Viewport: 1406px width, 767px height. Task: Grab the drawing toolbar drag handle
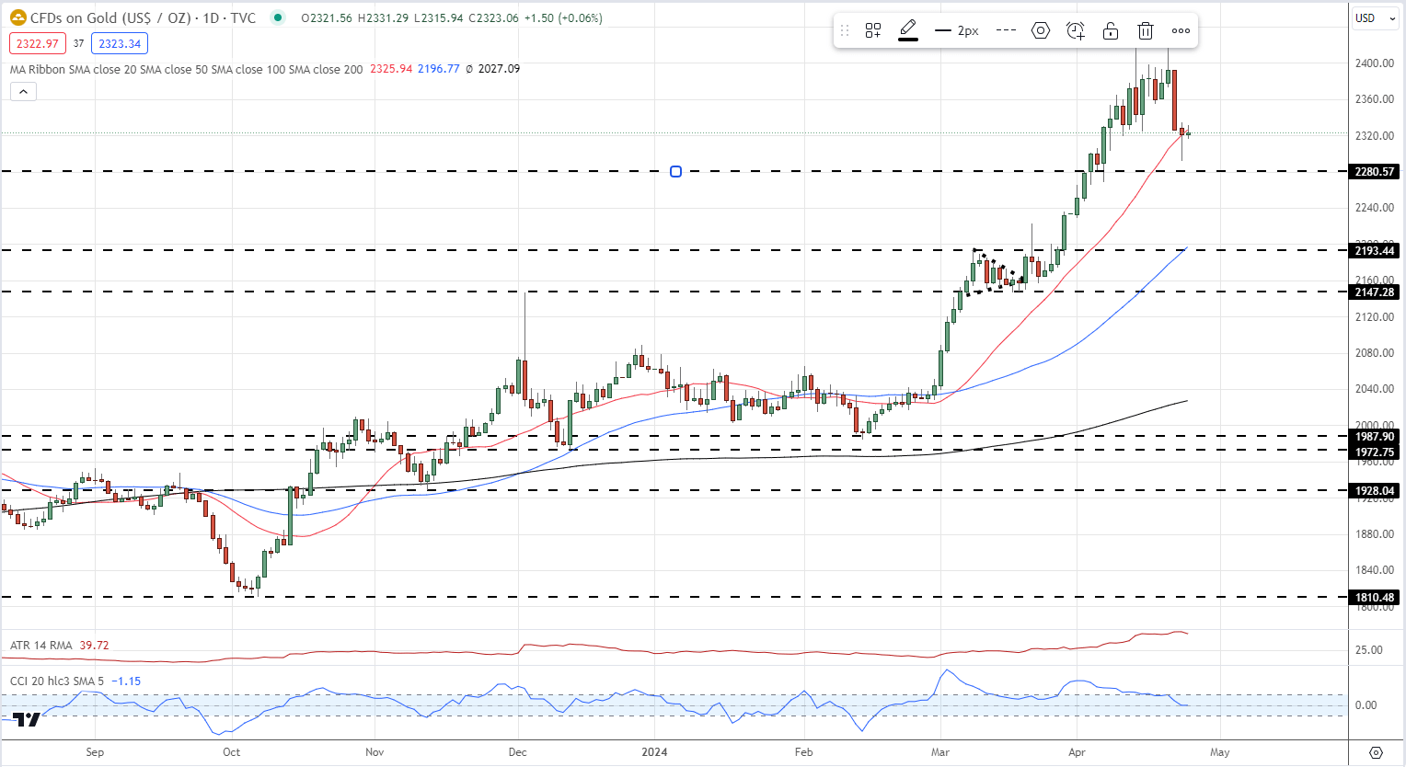coord(844,30)
